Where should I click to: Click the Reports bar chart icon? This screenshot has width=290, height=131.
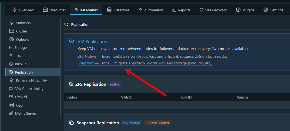point(174,10)
